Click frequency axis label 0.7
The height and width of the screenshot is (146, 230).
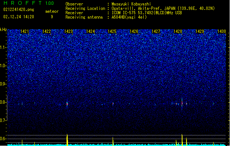pos(3,120)
